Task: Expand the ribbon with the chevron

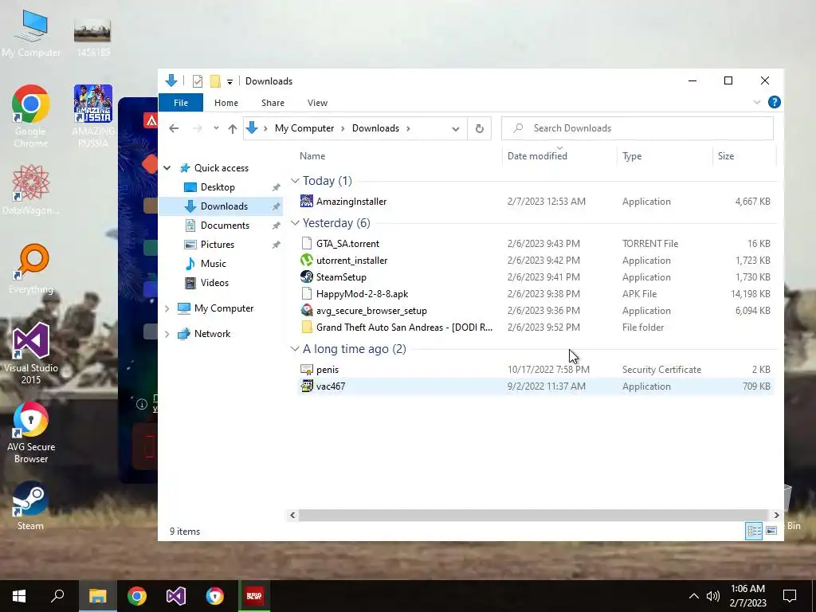Action: click(x=757, y=103)
